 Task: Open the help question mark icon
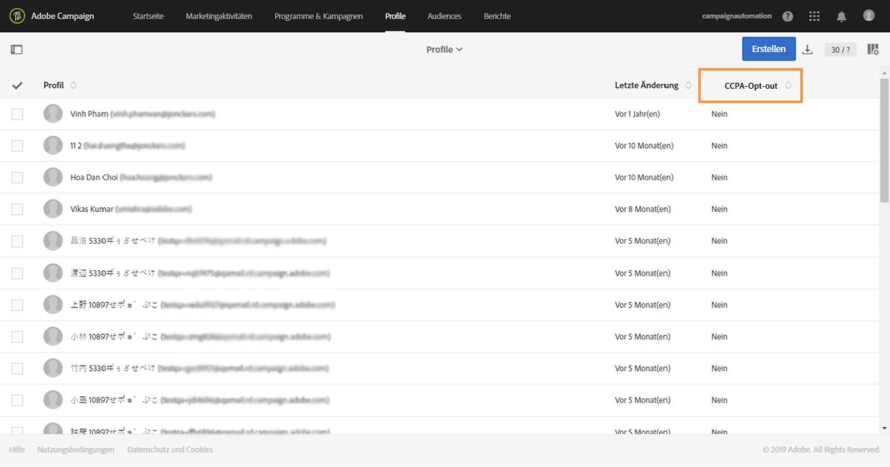click(788, 17)
